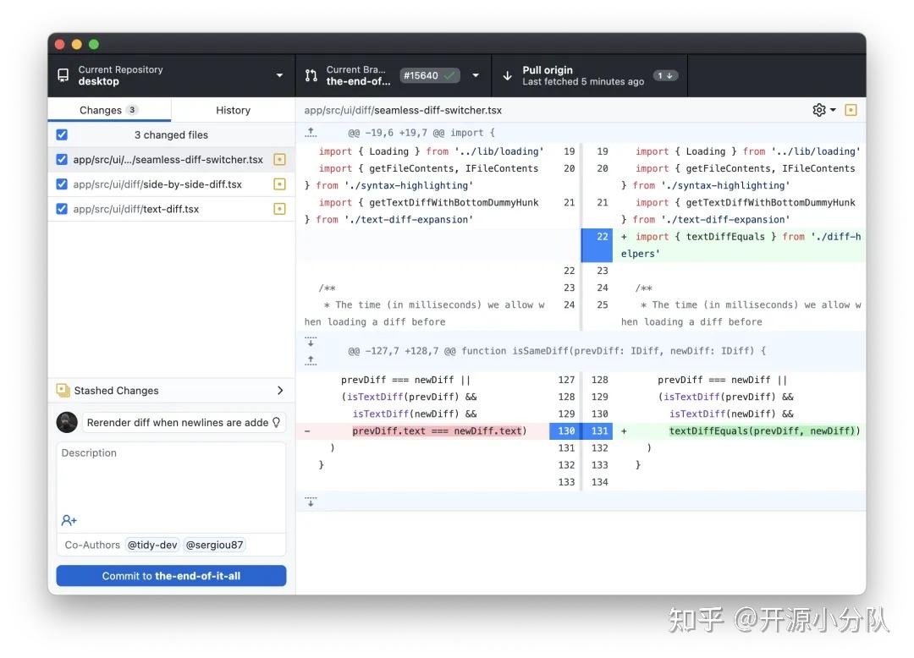The height and width of the screenshot is (658, 914).
Task: Click the repository icon beside desktop
Action: 63,74
